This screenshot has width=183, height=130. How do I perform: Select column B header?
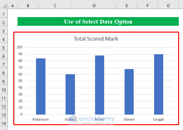(28, 6)
